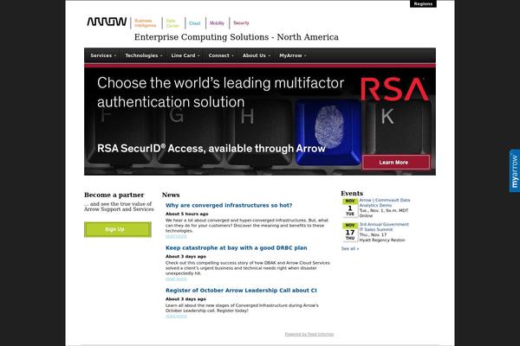The width and height of the screenshot is (520, 346).
Task: Open the Security header link
Action: (241, 22)
